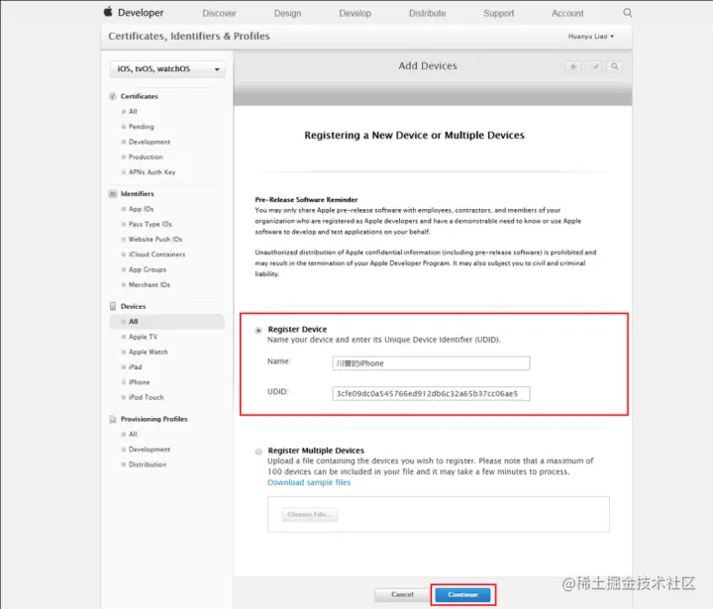Screen dimensions: 713x609
Task: Click the Continue button
Action: tap(462, 594)
